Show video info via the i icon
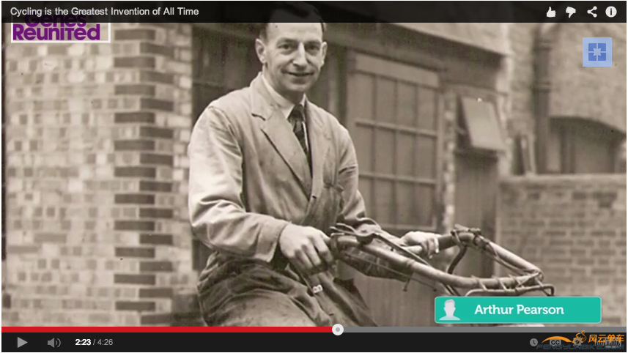The image size is (628, 353). (x=611, y=12)
